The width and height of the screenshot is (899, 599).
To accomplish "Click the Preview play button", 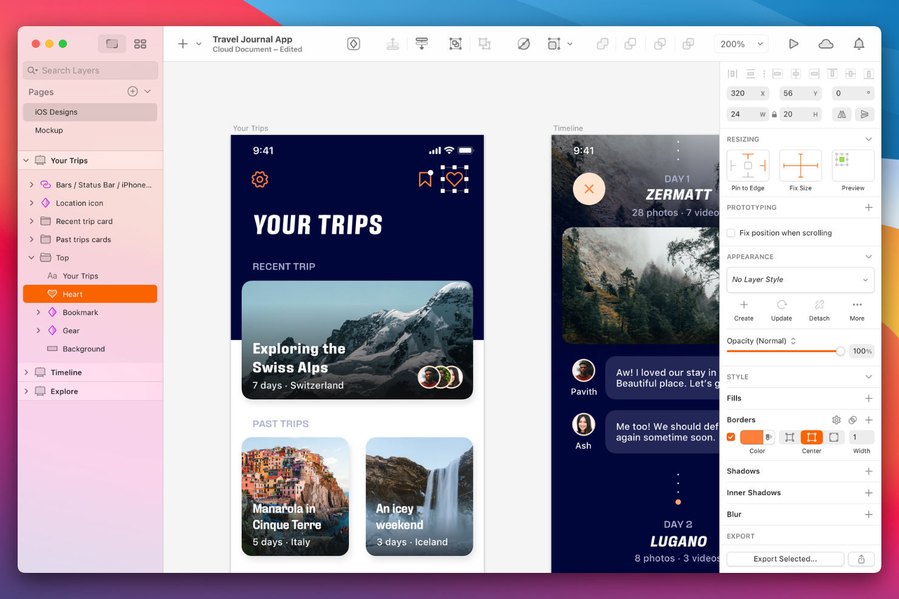I will tap(793, 44).
